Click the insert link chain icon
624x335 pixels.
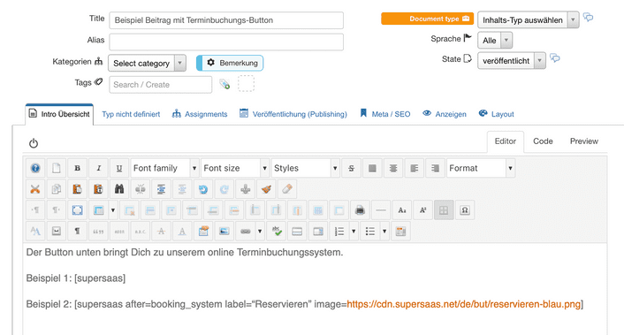pyautogui.click(x=245, y=232)
